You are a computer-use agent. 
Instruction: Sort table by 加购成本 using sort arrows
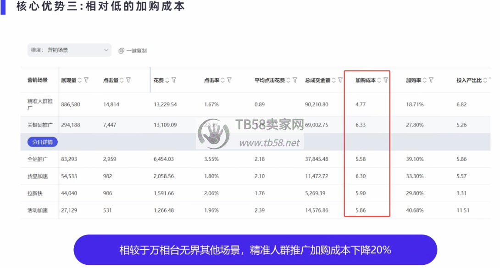click(379, 80)
